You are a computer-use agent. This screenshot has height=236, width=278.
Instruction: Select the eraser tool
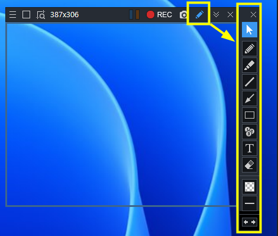coord(250,165)
